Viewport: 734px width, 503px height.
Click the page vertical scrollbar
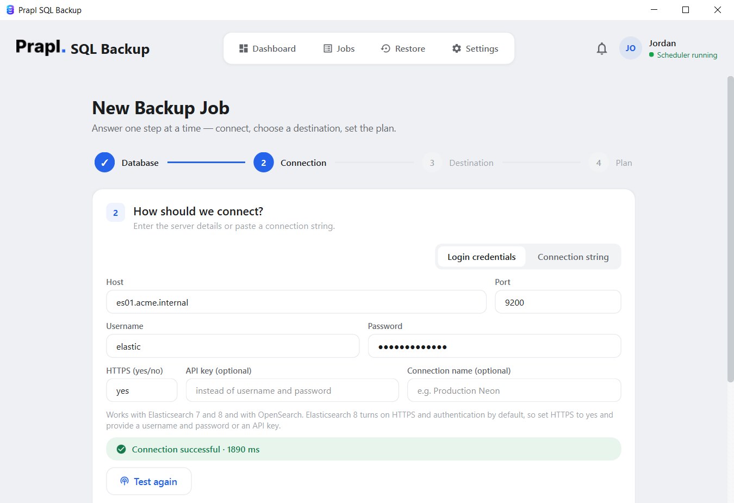point(730,228)
